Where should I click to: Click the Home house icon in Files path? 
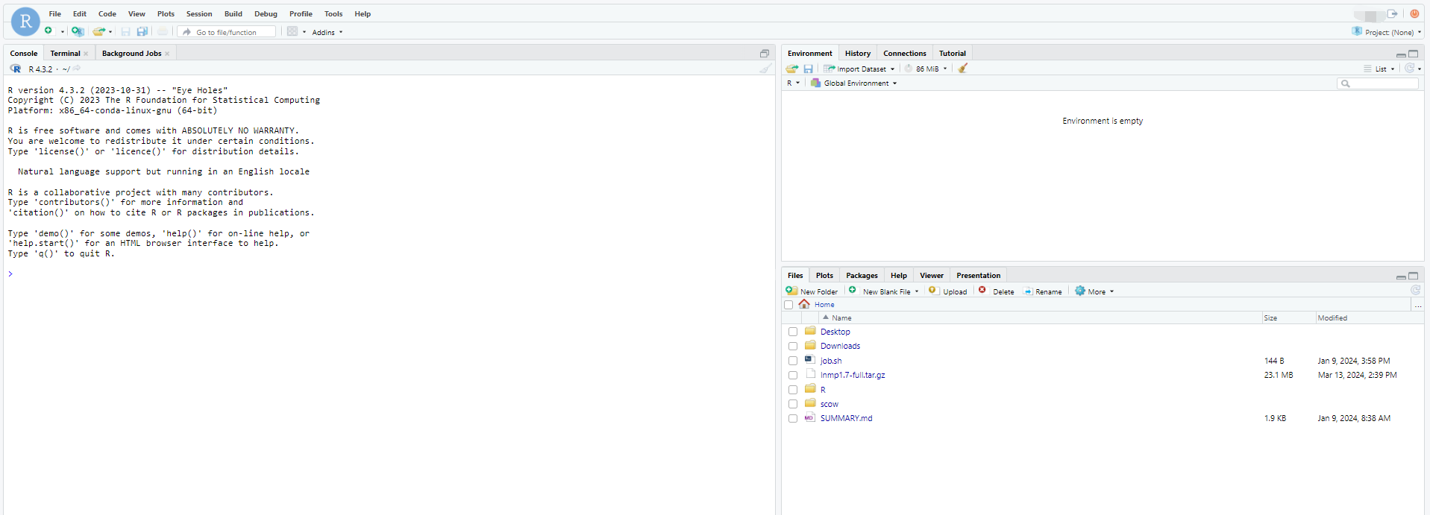point(804,304)
